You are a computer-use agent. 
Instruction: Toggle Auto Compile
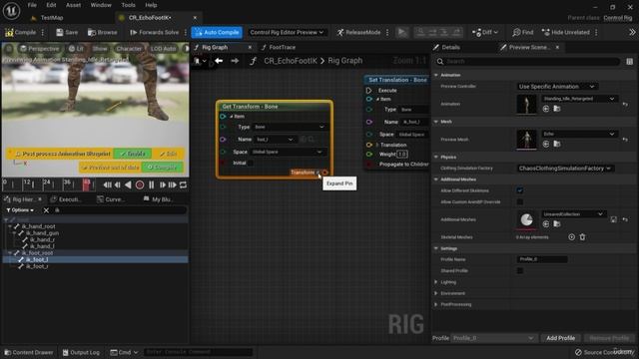pos(217,32)
